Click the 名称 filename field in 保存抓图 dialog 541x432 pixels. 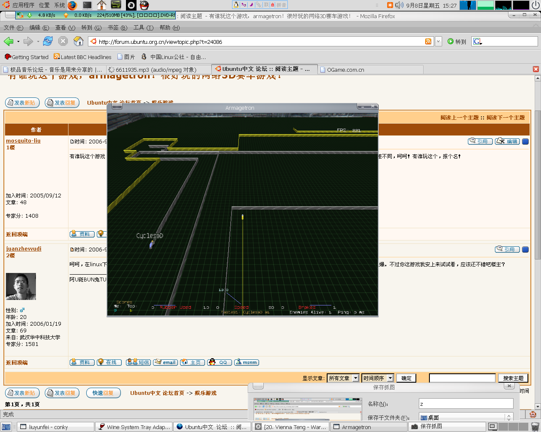pos(466,404)
